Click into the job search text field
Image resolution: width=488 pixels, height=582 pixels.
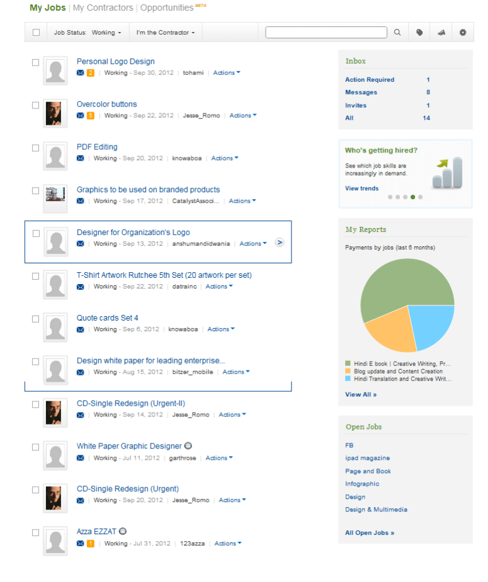pyautogui.click(x=326, y=33)
